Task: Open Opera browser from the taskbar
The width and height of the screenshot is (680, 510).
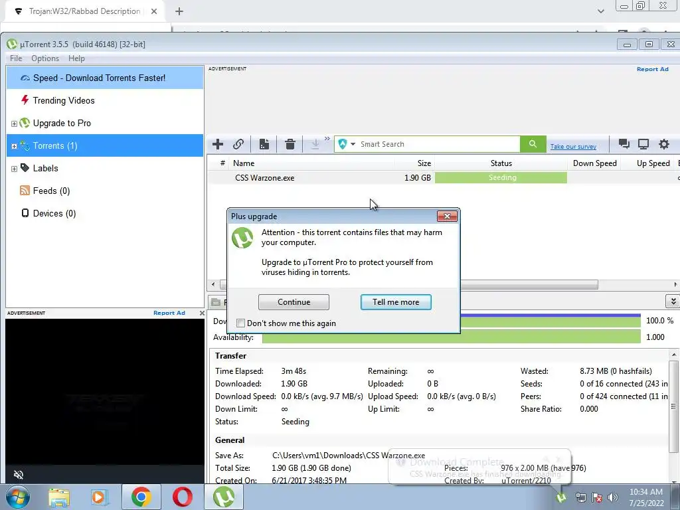Action: pyautogui.click(x=182, y=497)
